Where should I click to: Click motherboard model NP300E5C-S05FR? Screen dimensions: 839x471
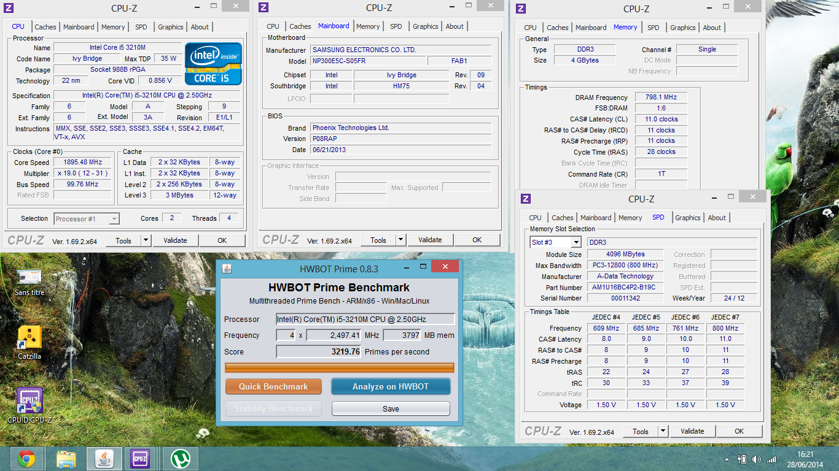[368, 61]
